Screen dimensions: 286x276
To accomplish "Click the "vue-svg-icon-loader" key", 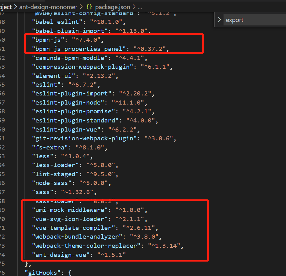I will pos(70,219).
